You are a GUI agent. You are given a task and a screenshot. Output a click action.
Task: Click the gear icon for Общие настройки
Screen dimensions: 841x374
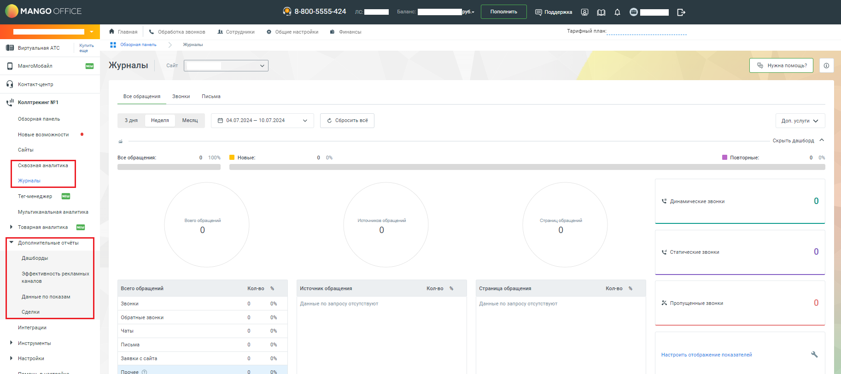(269, 32)
